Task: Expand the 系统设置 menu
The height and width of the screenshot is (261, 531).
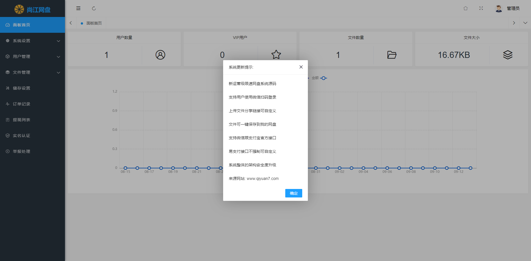Action: coord(32,41)
